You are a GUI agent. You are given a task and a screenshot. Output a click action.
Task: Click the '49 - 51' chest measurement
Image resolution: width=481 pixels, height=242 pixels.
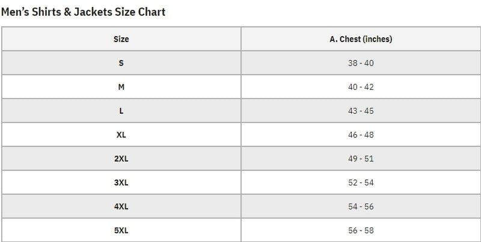pos(361,158)
